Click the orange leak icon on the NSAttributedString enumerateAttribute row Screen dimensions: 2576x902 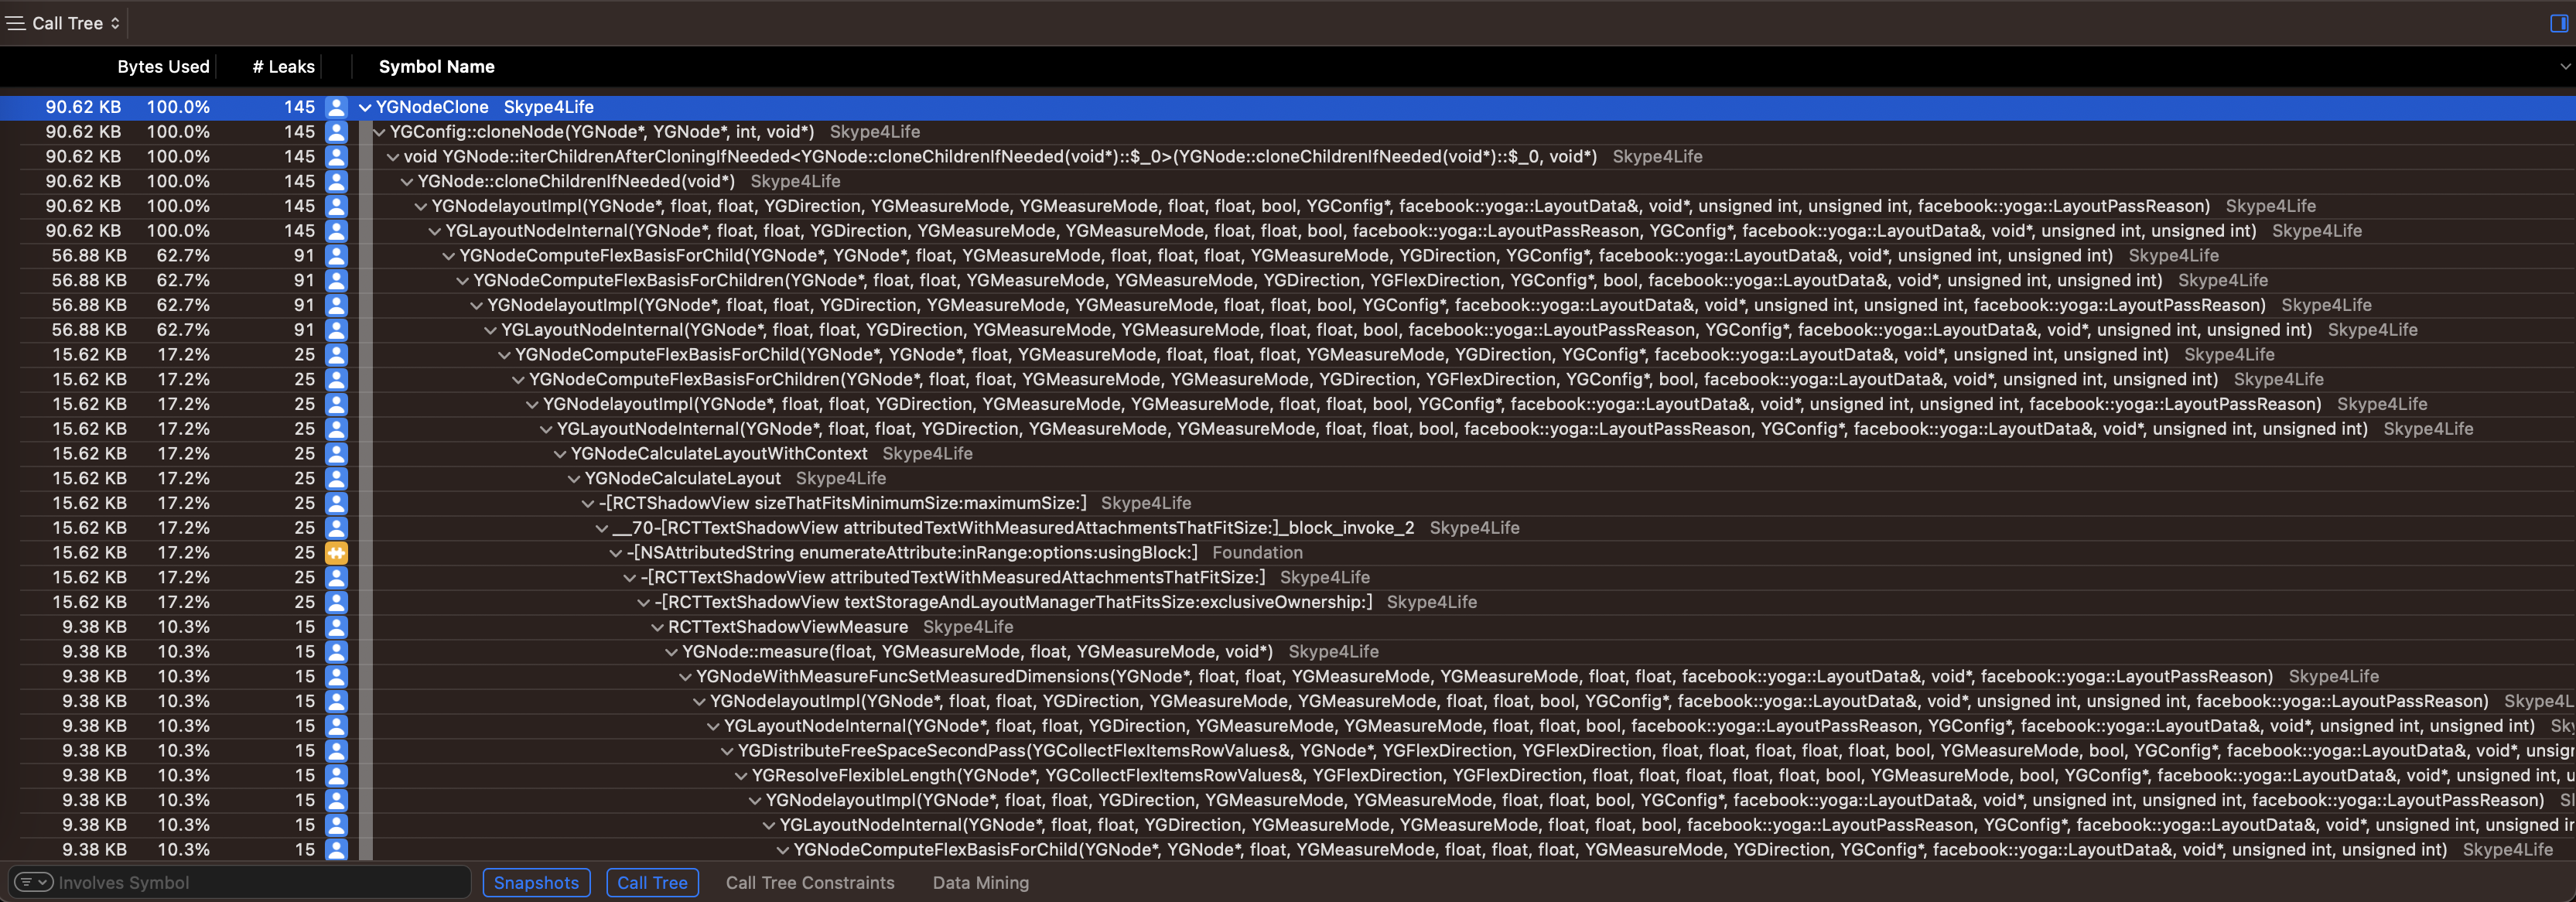[x=337, y=552]
